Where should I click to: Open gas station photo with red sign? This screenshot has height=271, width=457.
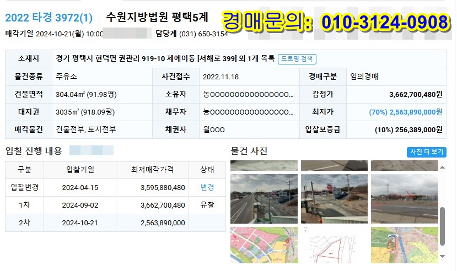pos(334,199)
